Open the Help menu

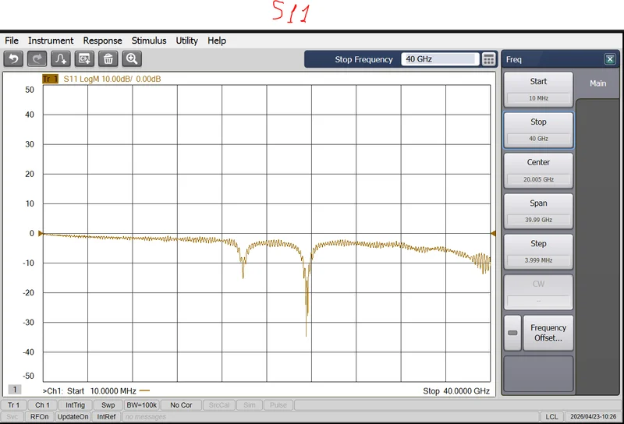217,41
